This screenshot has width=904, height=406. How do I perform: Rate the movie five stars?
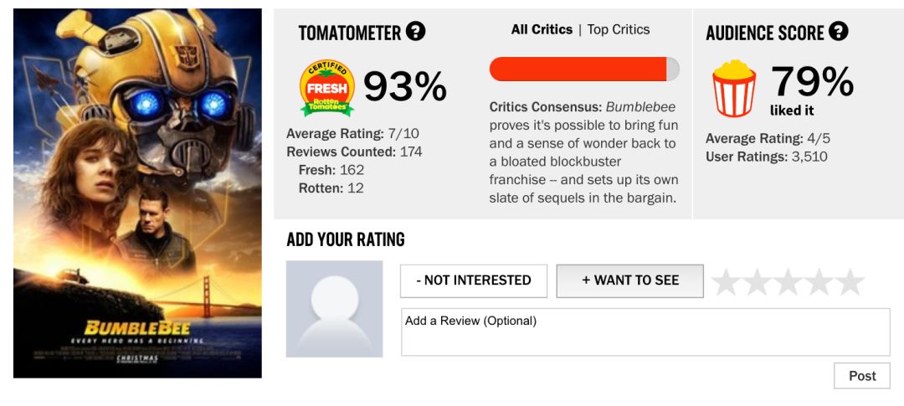tap(850, 282)
